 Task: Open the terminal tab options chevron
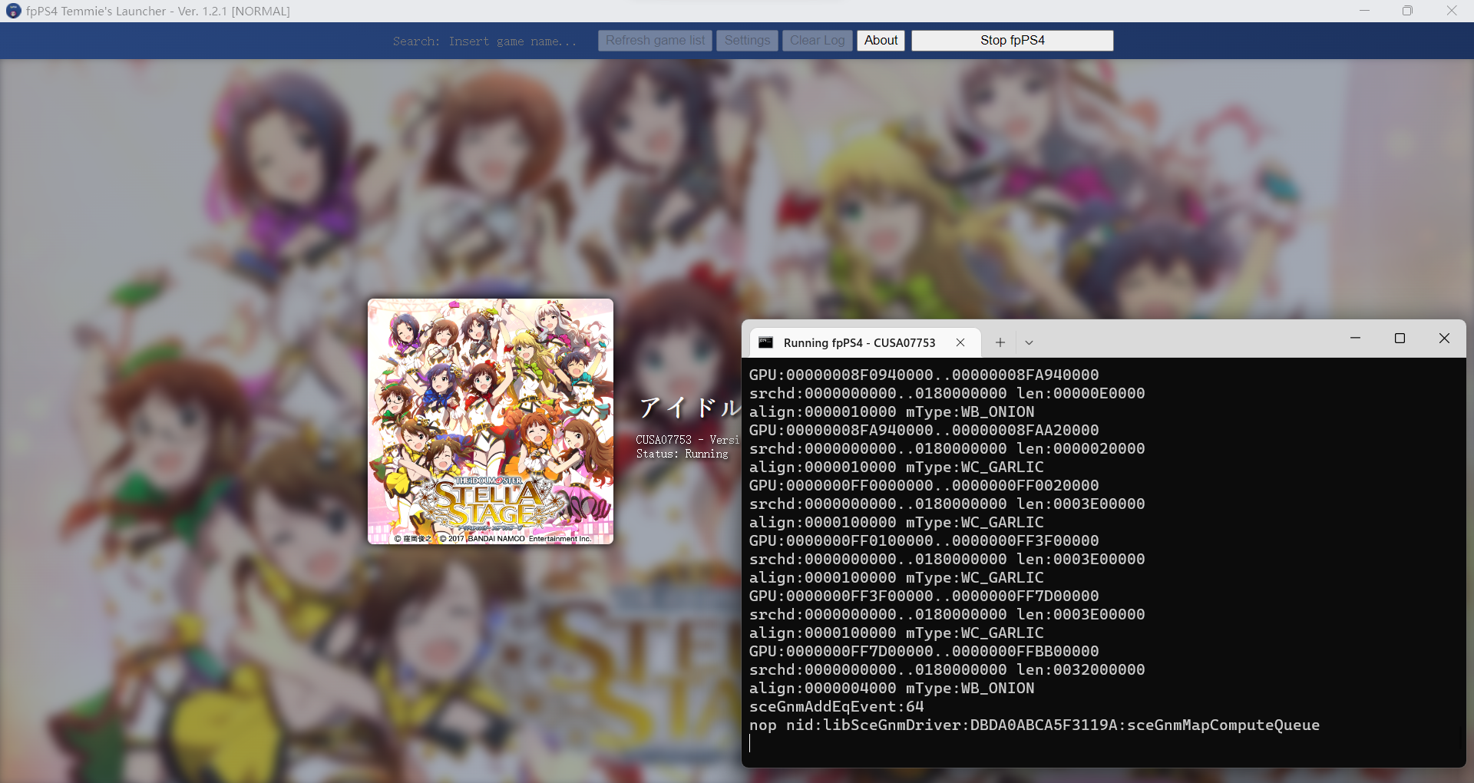point(1028,342)
